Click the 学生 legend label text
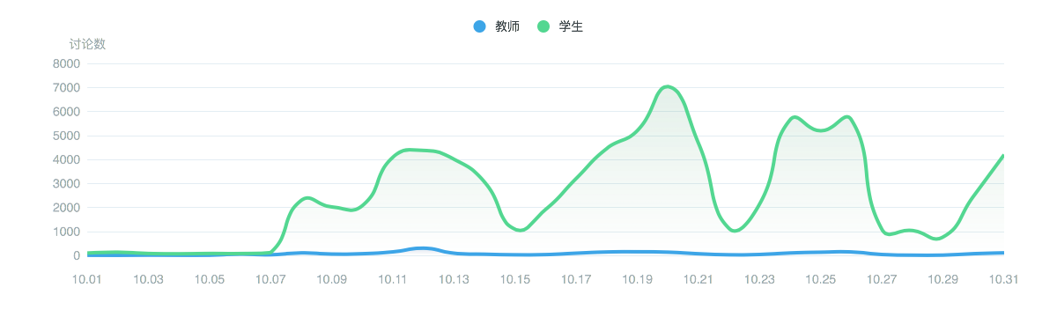The width and height of the screenshot is (1057, 317). click(571, 26)
